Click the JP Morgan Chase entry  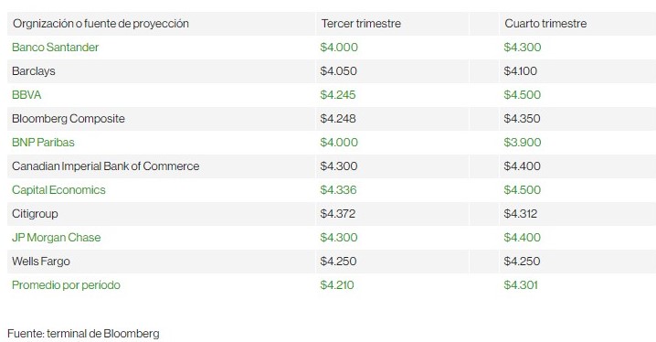[56, 238]
